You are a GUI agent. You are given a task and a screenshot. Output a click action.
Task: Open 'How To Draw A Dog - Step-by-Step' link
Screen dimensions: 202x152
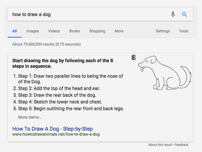click(x=52, y=129)
